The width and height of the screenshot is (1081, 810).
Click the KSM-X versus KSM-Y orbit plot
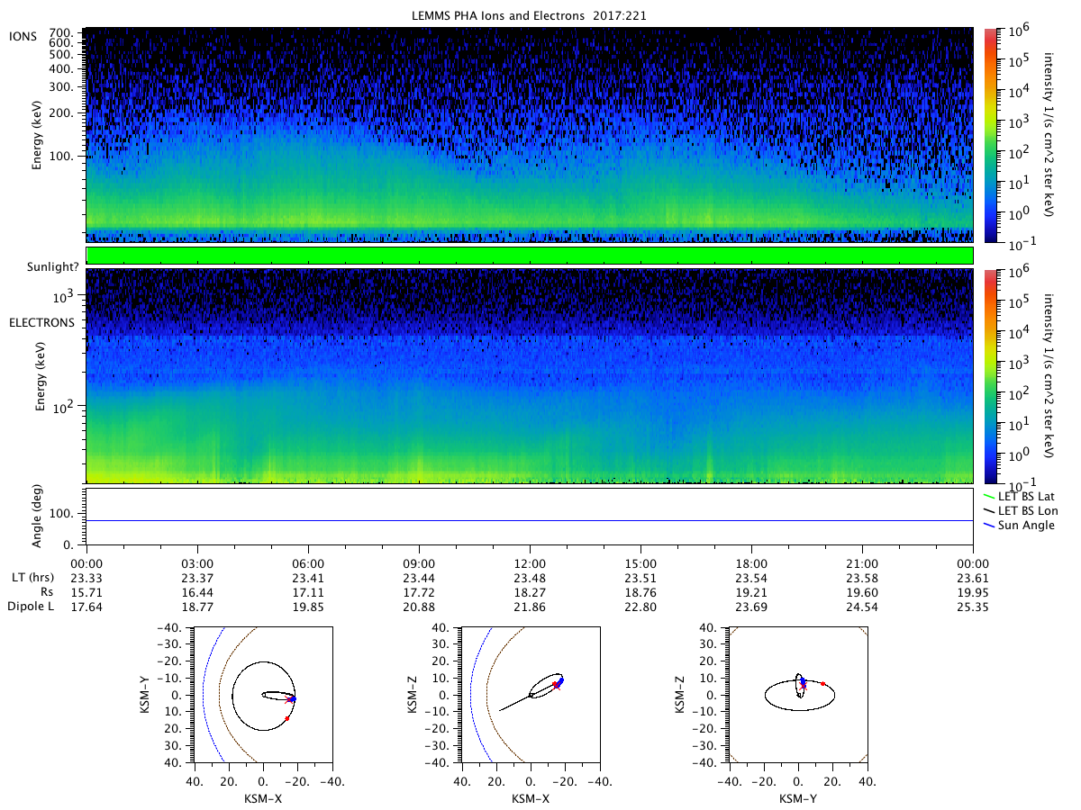pyautogui.click(x=262, y=695)
